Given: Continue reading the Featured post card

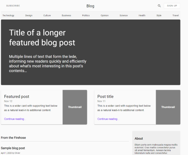Looking at the screenshot, I should (15, 119).
